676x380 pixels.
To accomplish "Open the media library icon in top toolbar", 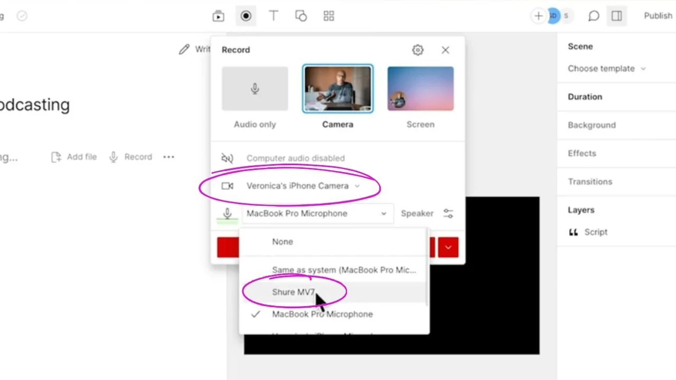I will click(218, 16).
